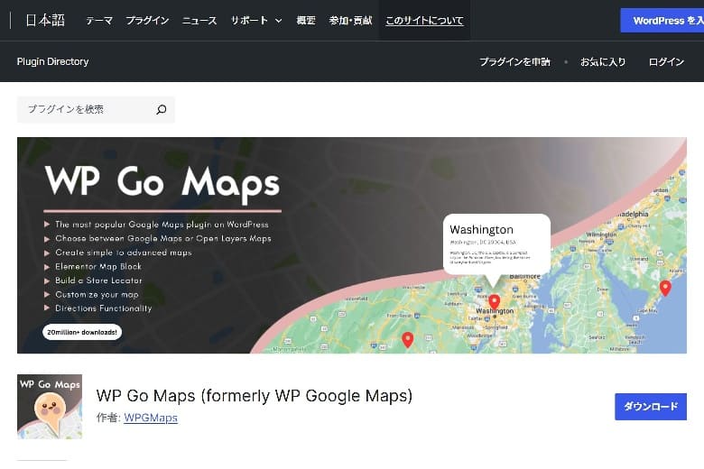Open the 参加・貢献 menu item
Image resolution: width=704 pixels, height=469 pixels.
[350, 21]
